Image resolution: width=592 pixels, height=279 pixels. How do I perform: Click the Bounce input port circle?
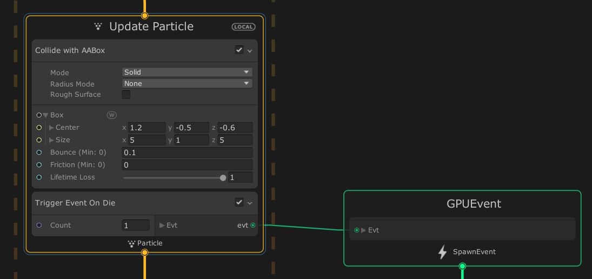click(x=39, y=152)
